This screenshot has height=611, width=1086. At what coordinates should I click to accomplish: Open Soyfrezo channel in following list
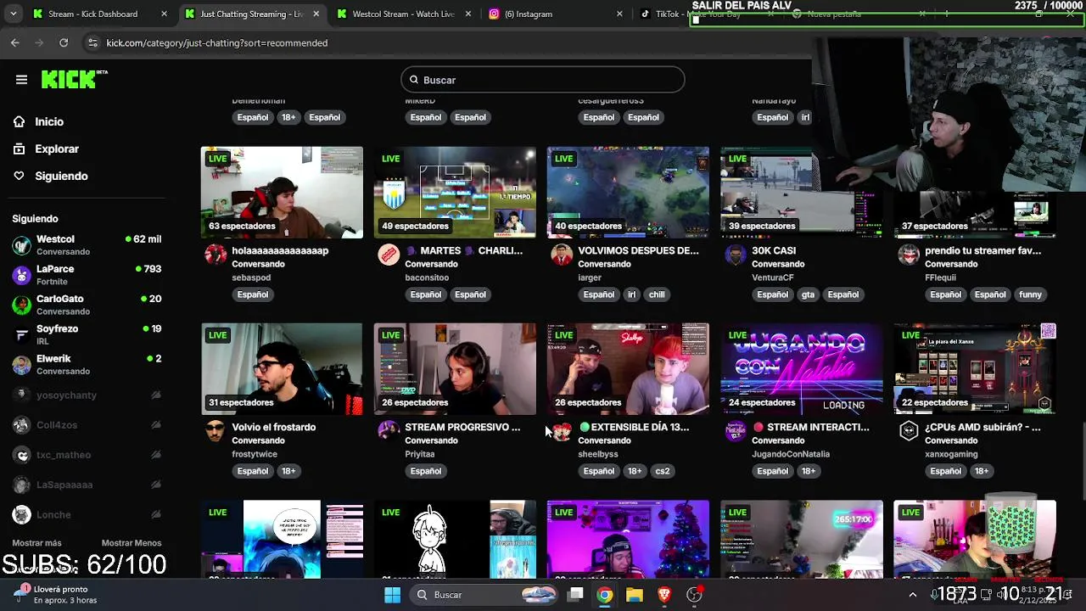point(87,334)
